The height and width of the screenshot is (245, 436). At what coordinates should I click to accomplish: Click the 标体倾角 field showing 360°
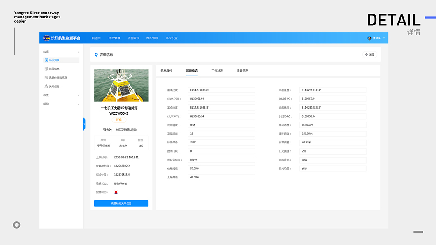pos(221,143)
